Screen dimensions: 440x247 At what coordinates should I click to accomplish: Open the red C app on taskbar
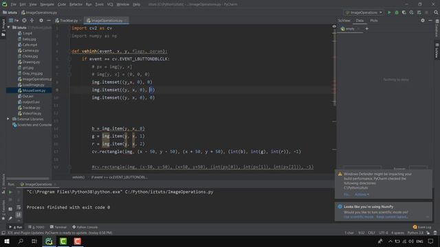click(x=78, y=241)
